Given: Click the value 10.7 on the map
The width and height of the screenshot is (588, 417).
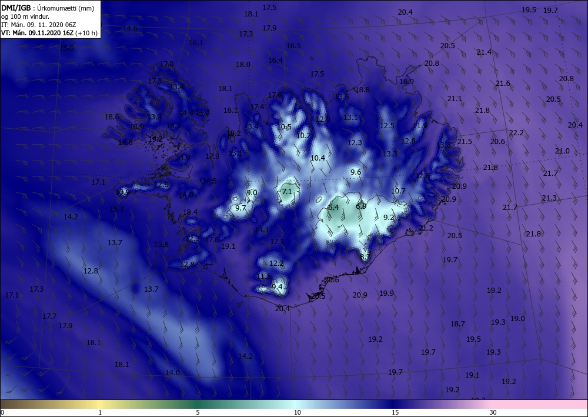Looking at the screenshot, I should tap(398, 191).
